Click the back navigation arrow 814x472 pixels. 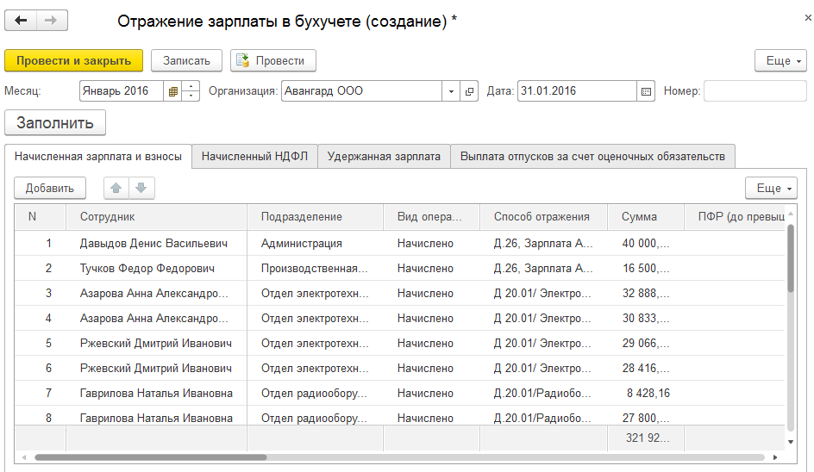click(x=22, y=21)
